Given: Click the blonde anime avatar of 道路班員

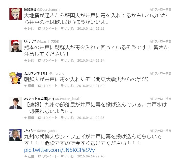Looking at the screenshot, I should point(16,14).
